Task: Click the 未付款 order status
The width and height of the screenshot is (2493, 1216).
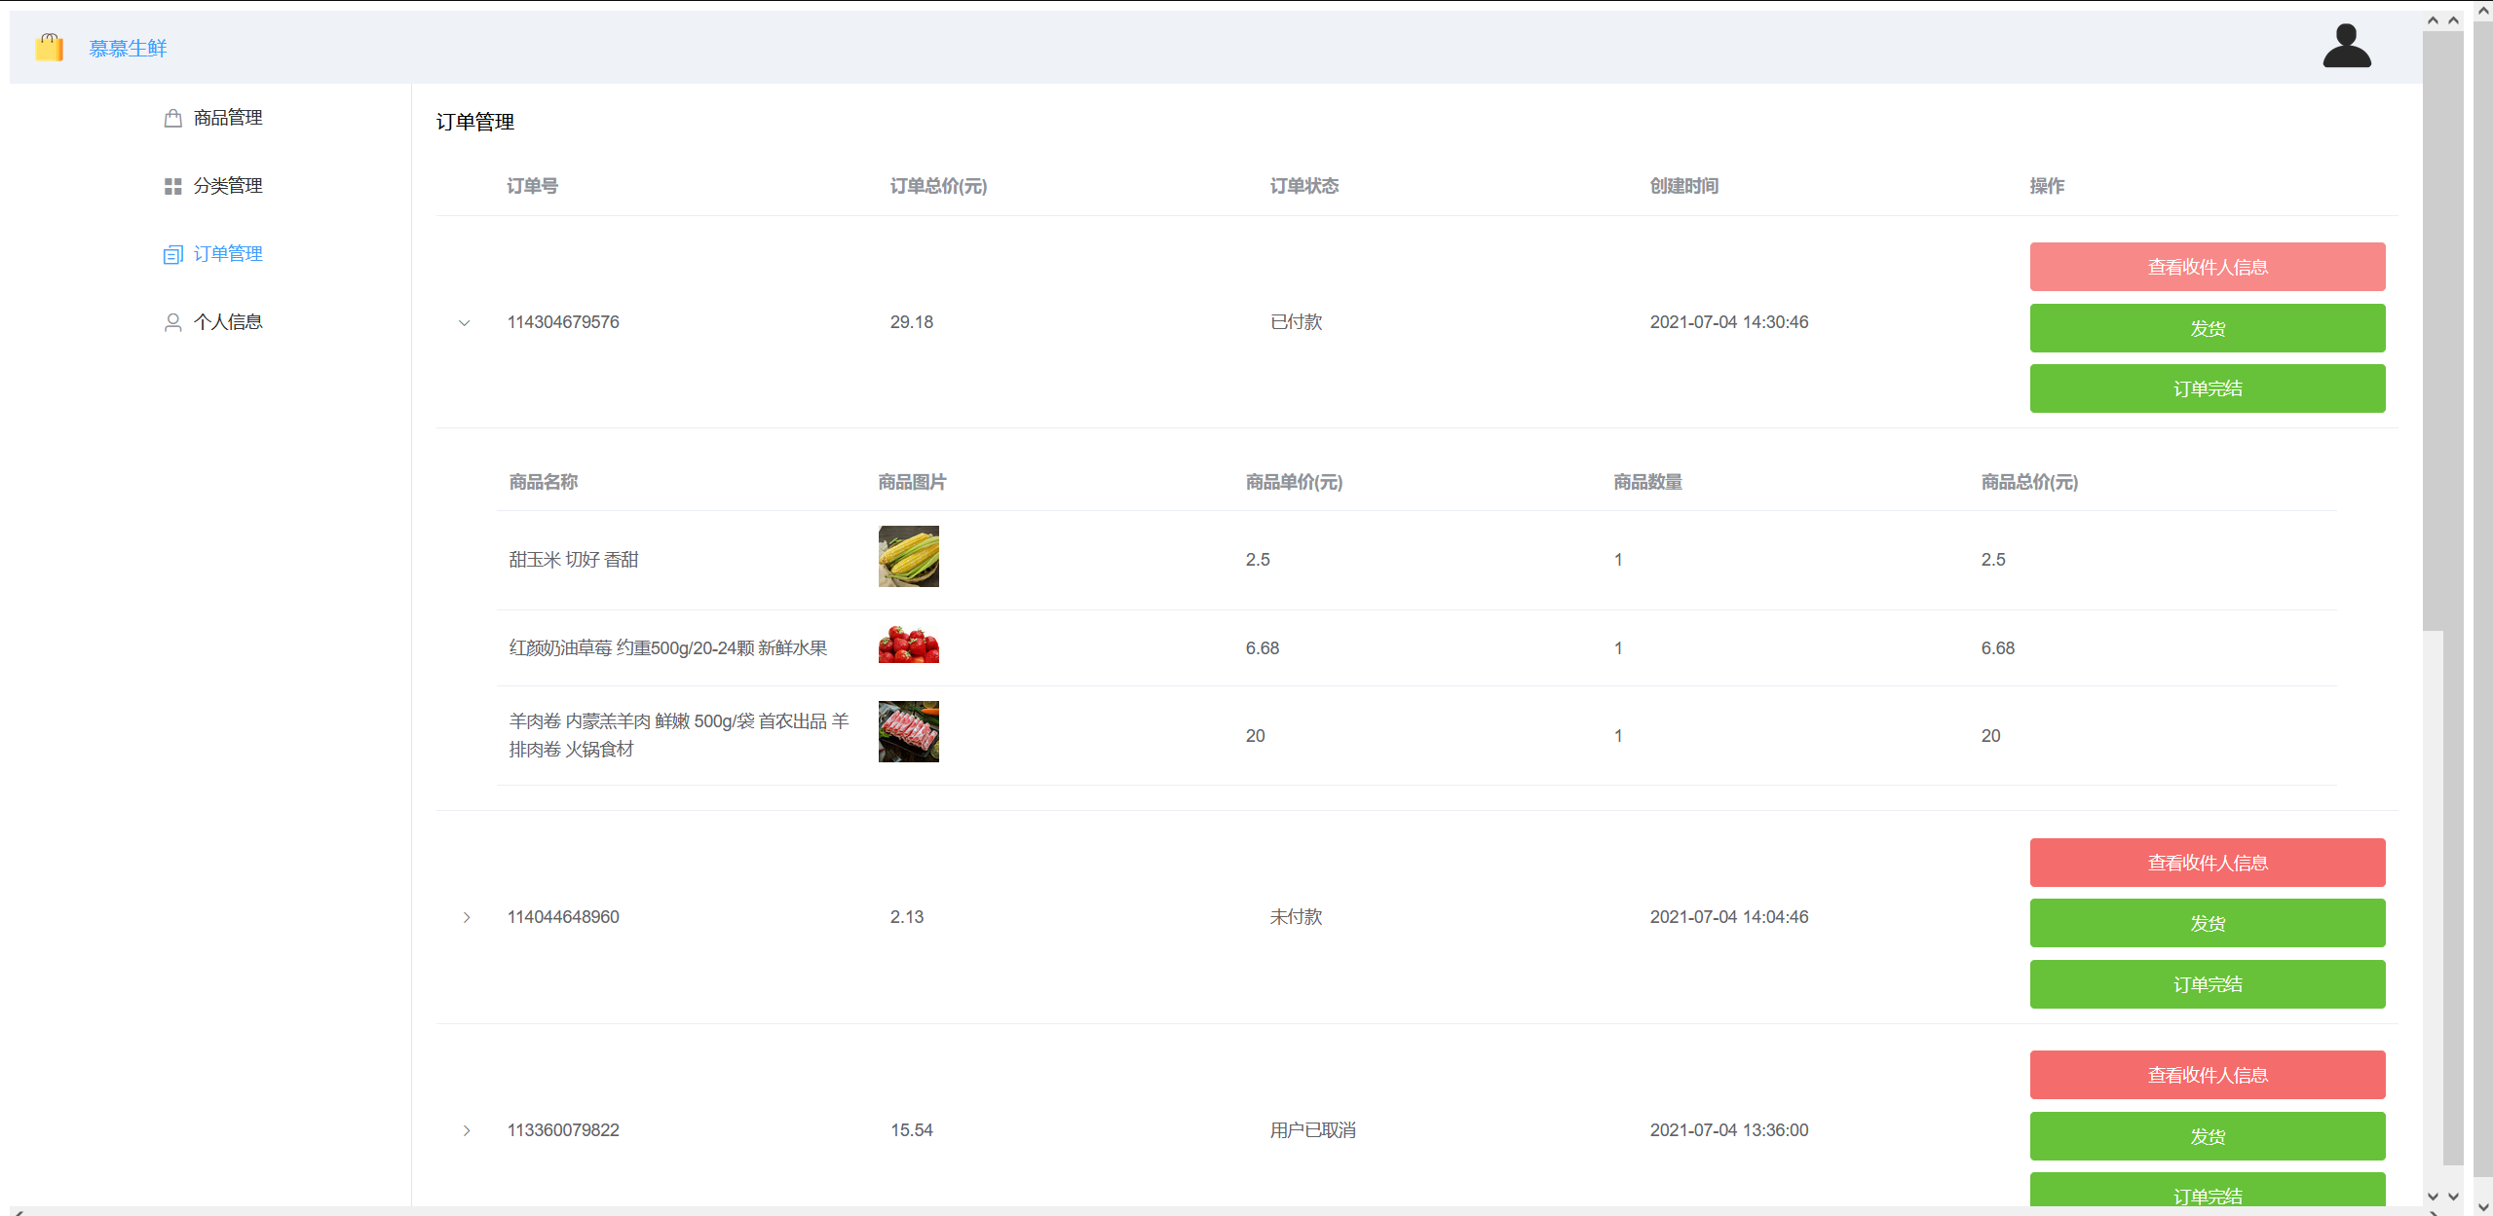Action: tap(1297, 917)
